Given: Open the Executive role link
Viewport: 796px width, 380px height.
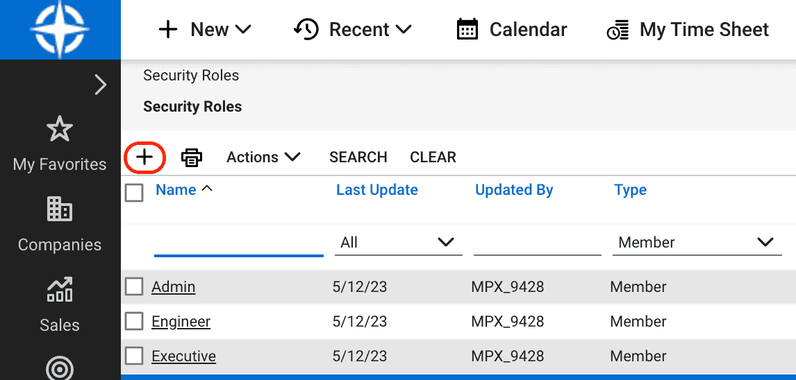Looking at the screenshot, I should [x=184, y=356].
